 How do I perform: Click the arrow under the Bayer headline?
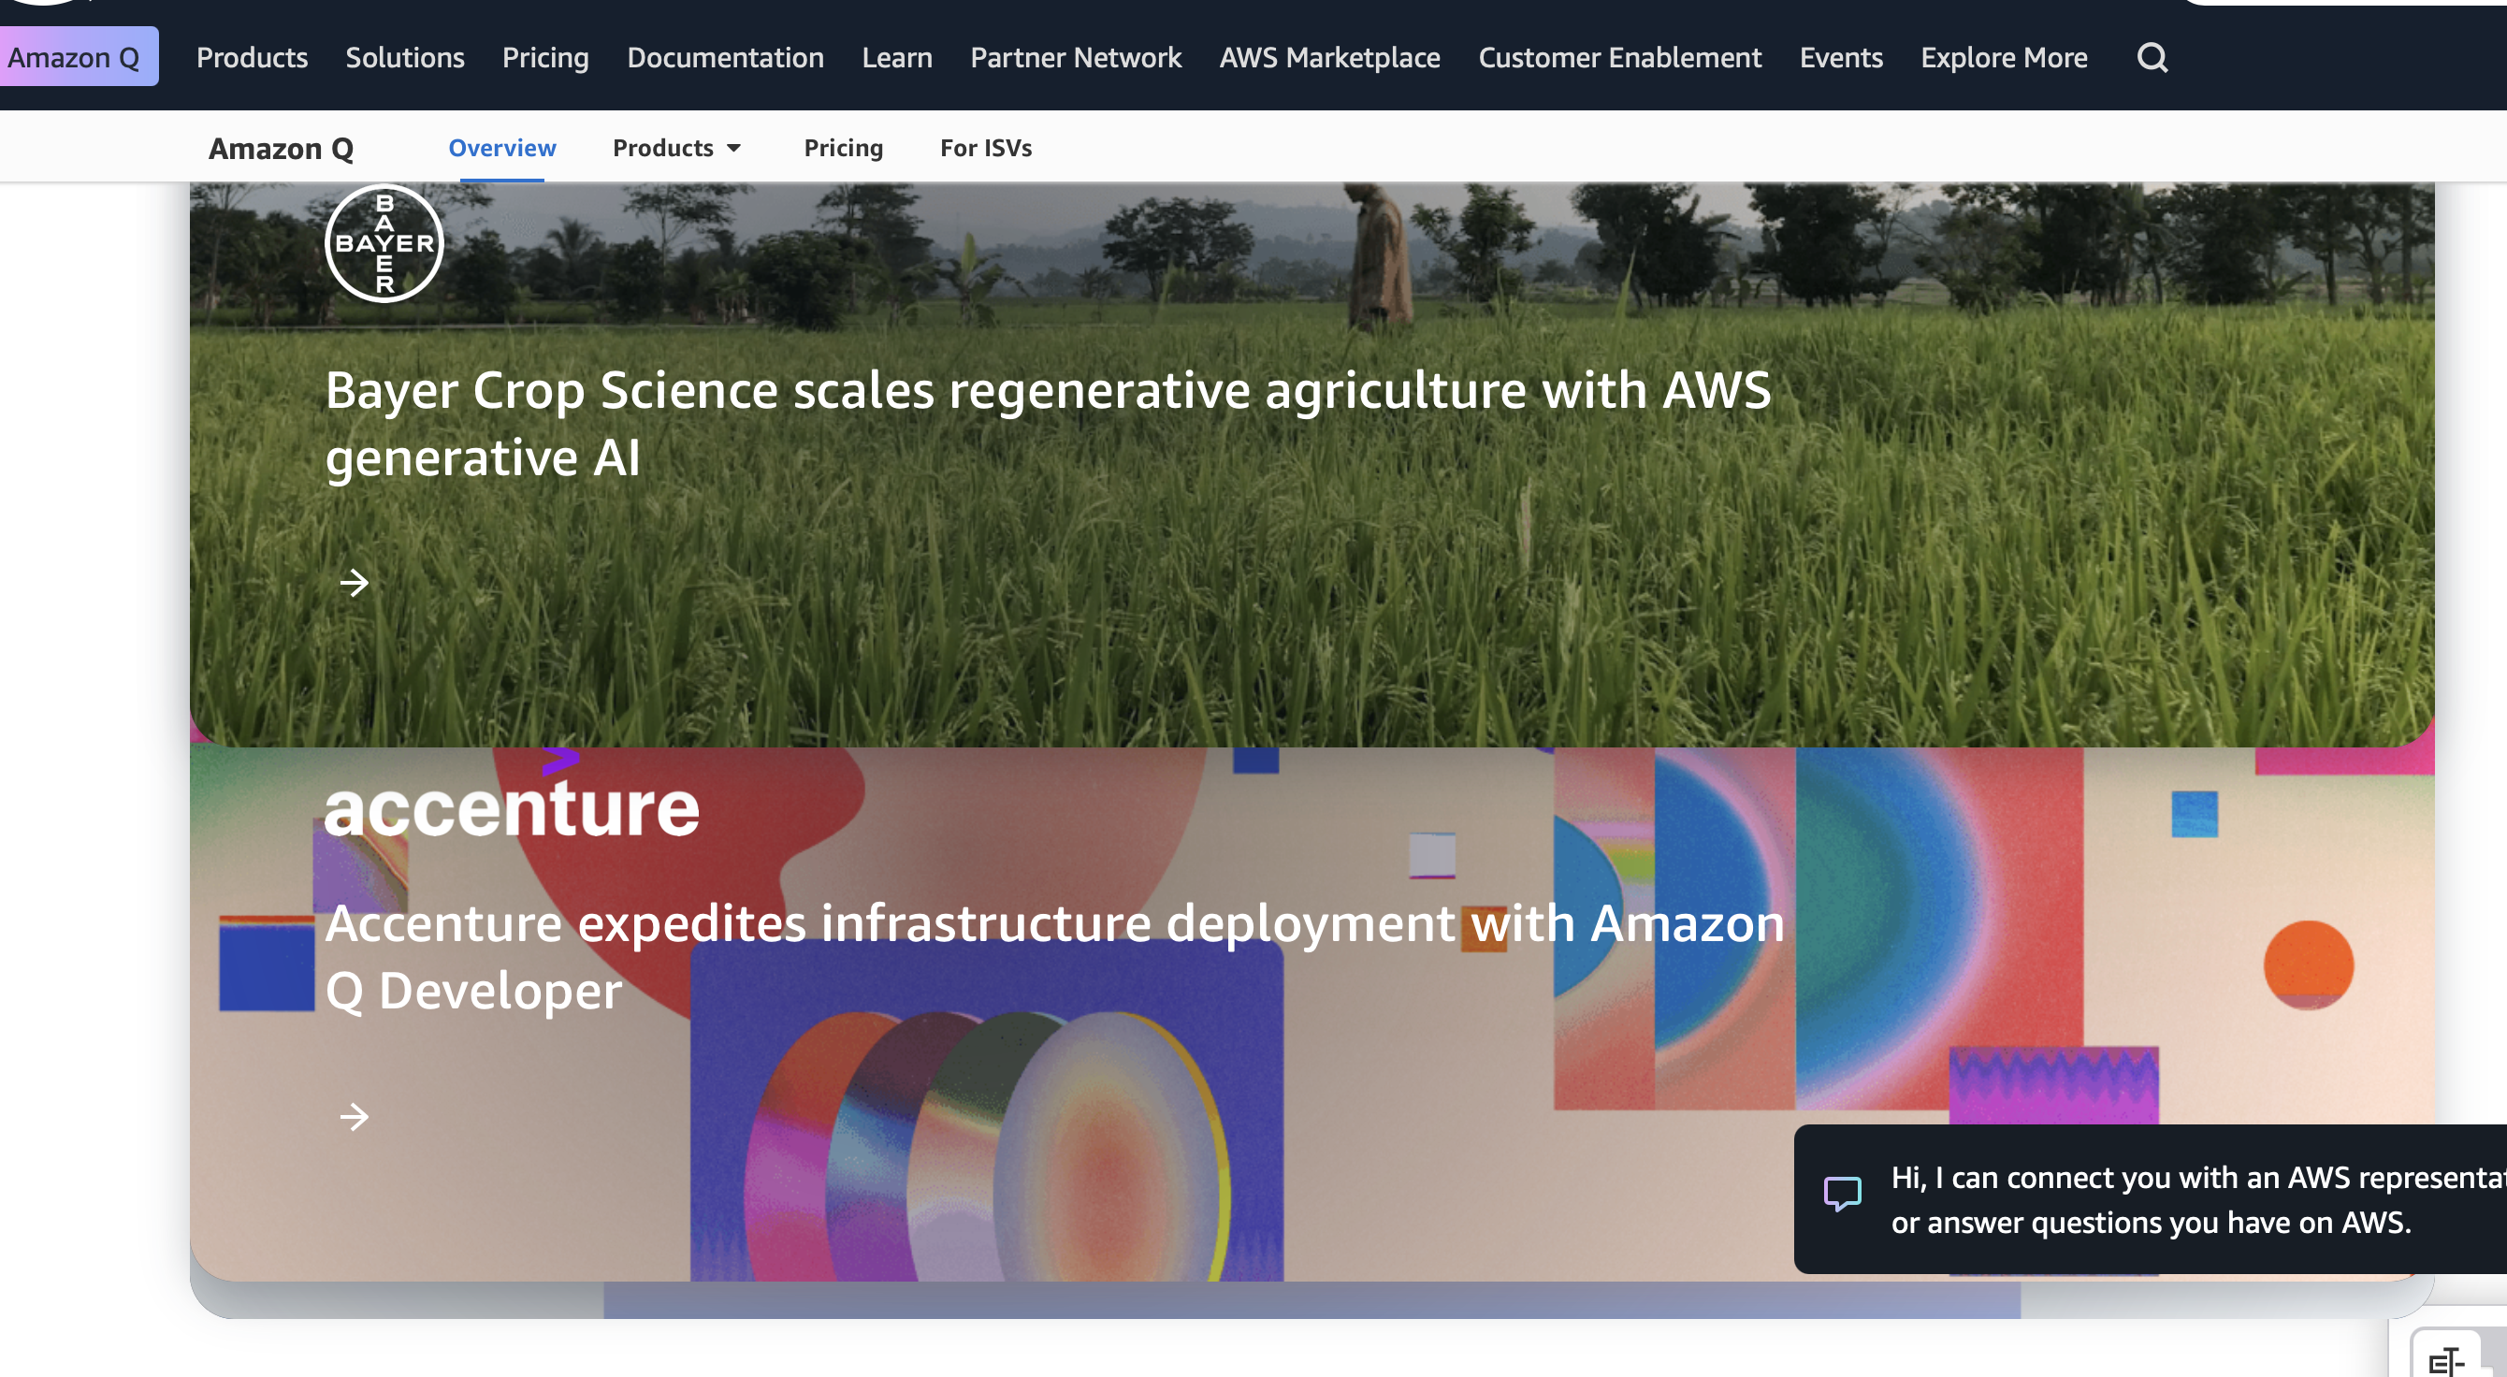(x=355, y=583)
